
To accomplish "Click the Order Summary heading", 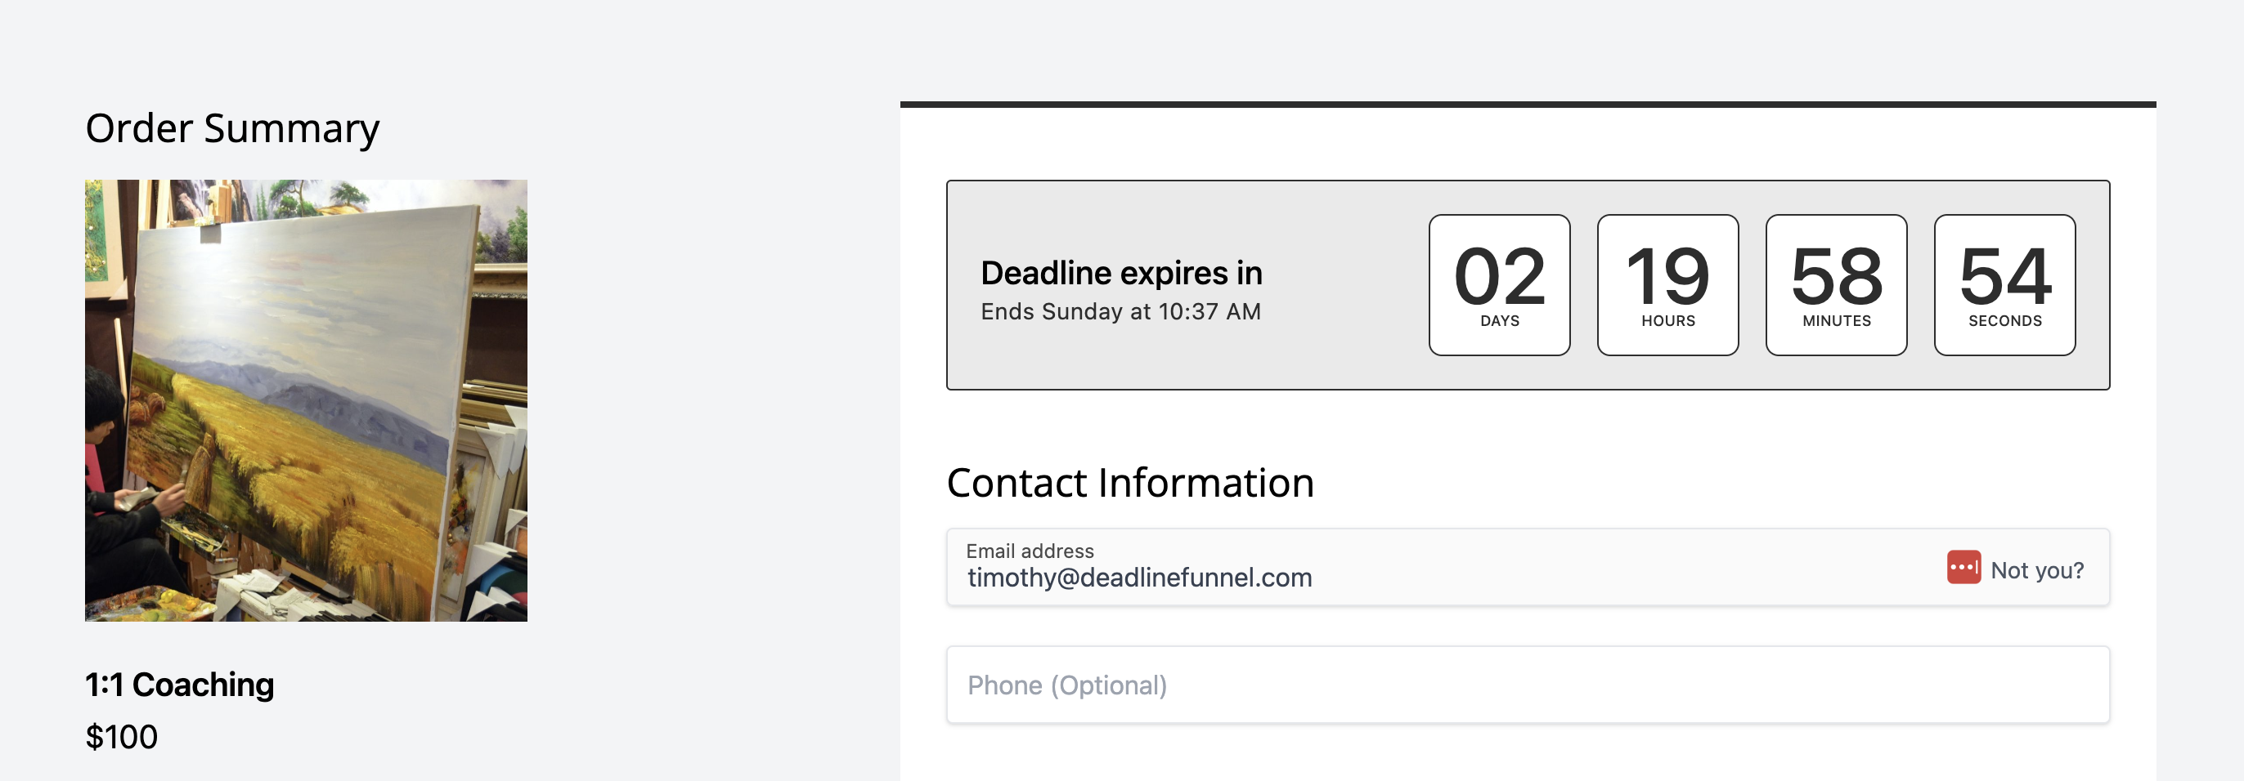I will [x=232, y=129].
